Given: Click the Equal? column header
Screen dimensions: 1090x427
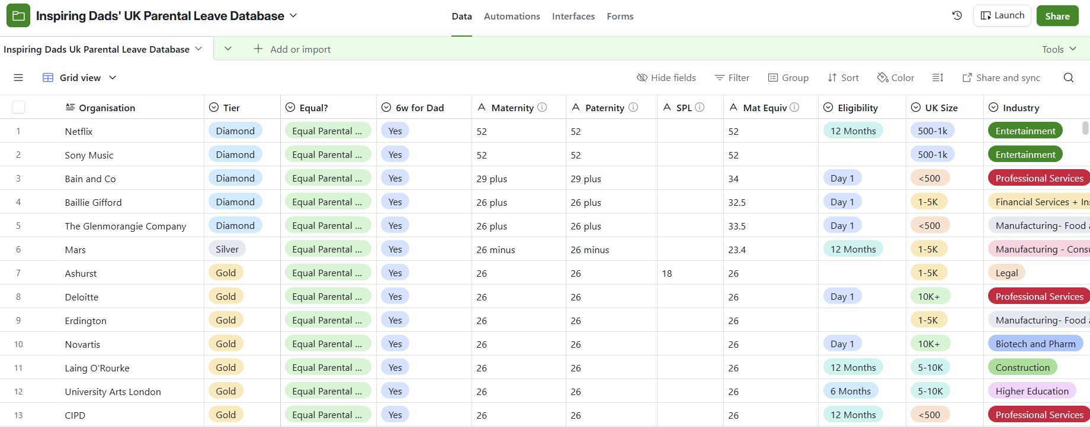Looking at the screenshot, I should click(x=329, y=107).
